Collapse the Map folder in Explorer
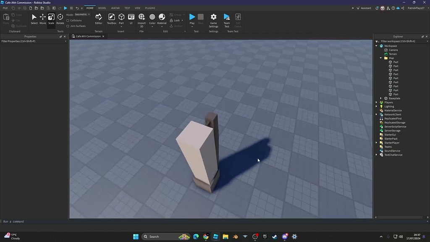This screenshot has height=242, width=430. (x=381, y=58)
